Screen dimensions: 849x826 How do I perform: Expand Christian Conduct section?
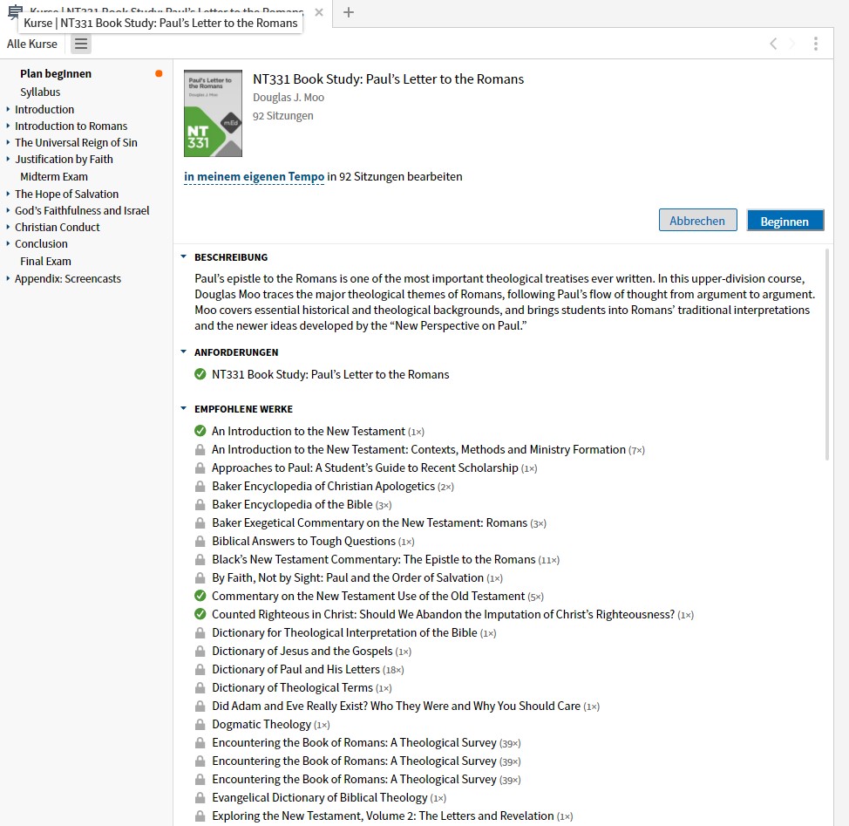point(8,227)
